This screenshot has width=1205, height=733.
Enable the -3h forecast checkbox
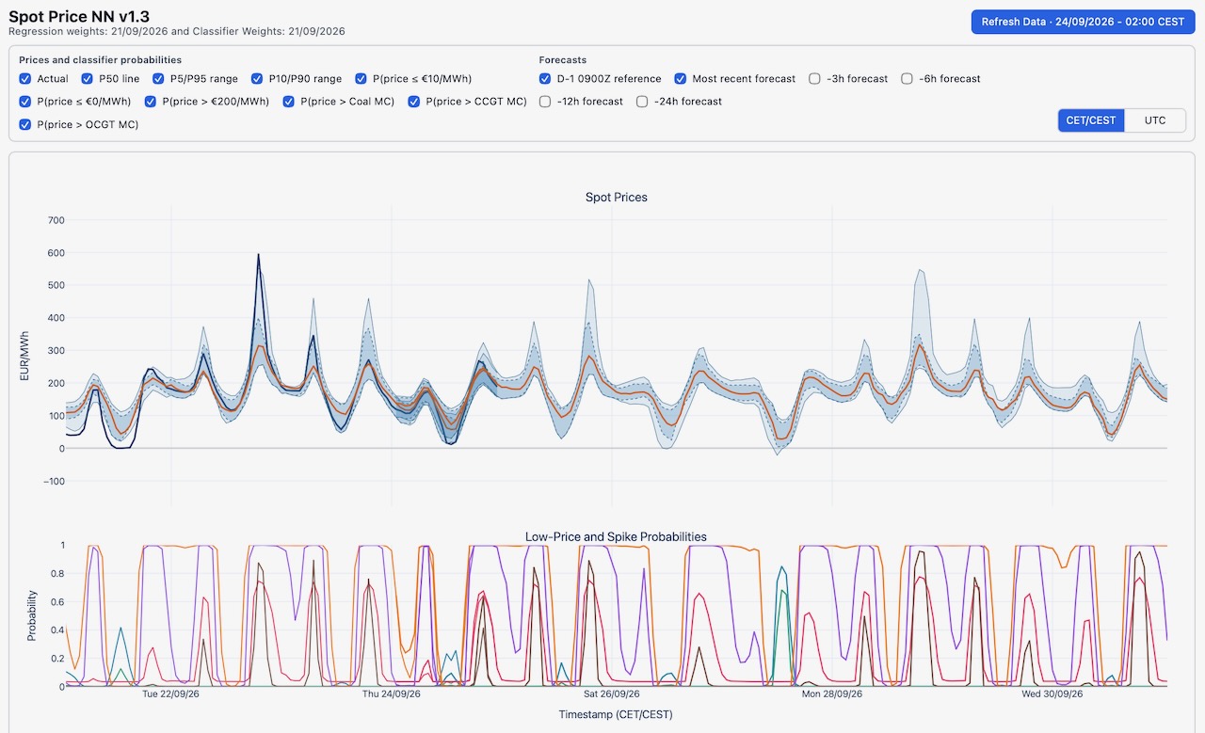814,79
